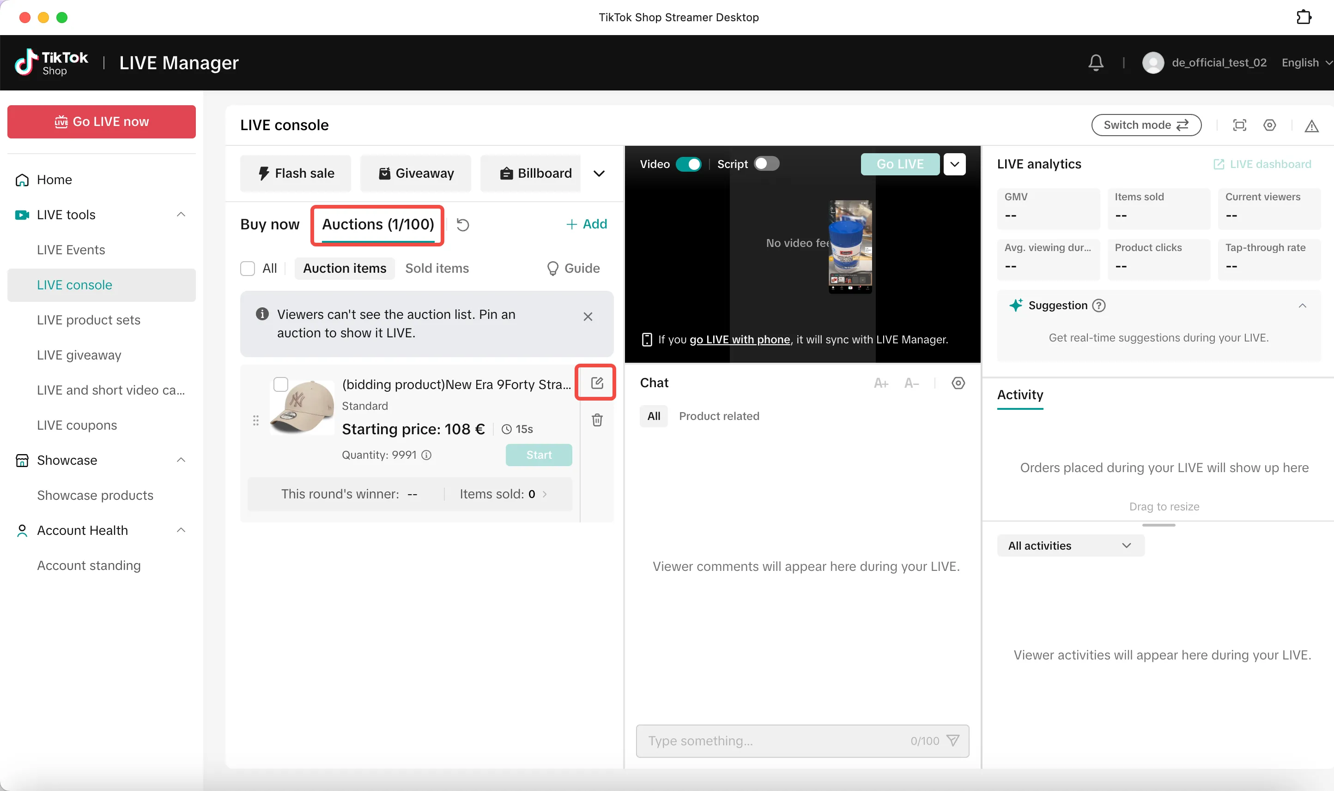The width and height of the screenshot is (1334, 791).
Task: Check the All auctions checkbox
Action: pyautogui.click(x=248, y=268)
